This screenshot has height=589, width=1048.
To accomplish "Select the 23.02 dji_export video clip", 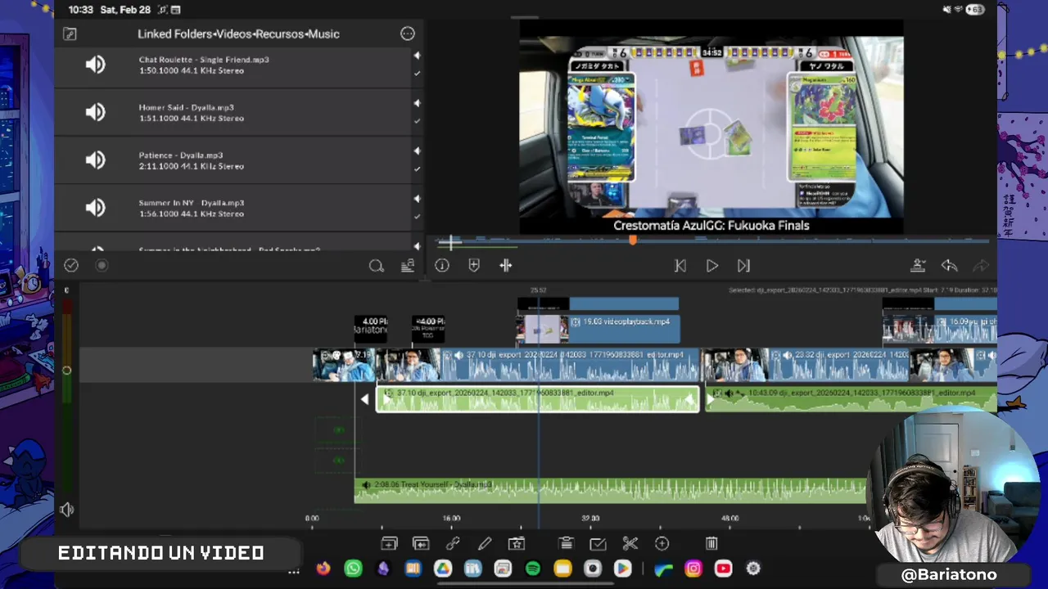I will pos(806,365).
